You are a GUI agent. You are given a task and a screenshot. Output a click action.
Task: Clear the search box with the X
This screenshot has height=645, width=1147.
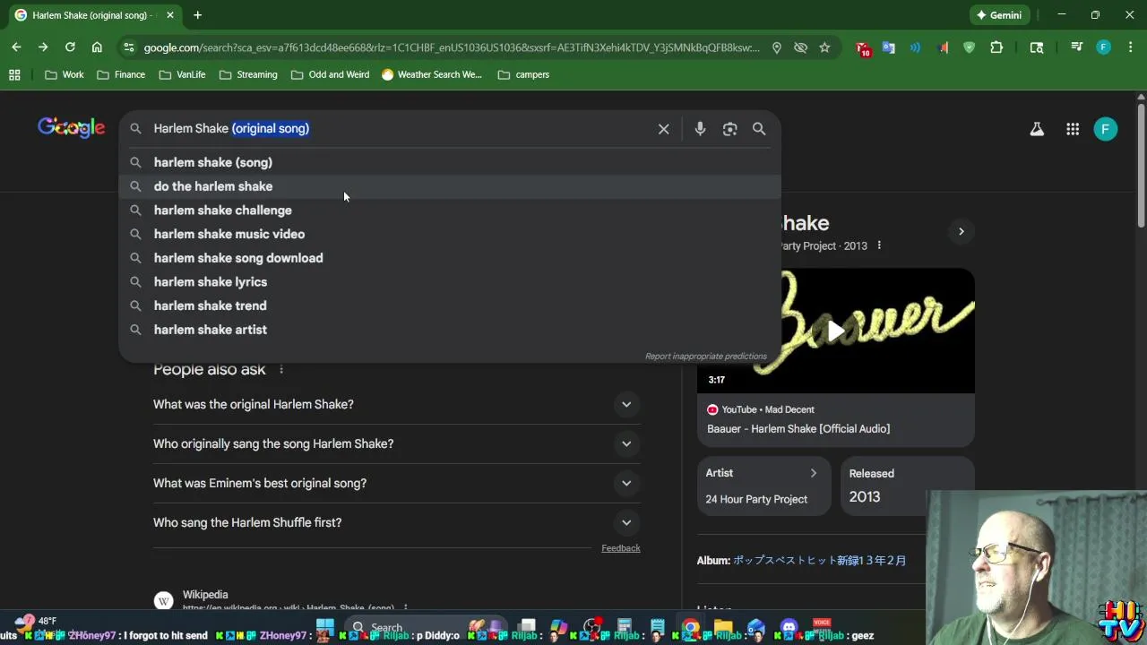tap(663, 129)
